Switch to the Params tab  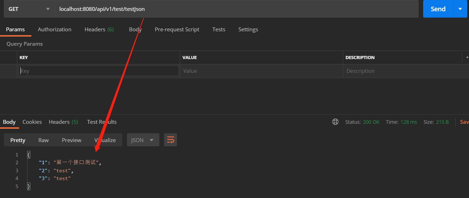click(x=16, y=30)
